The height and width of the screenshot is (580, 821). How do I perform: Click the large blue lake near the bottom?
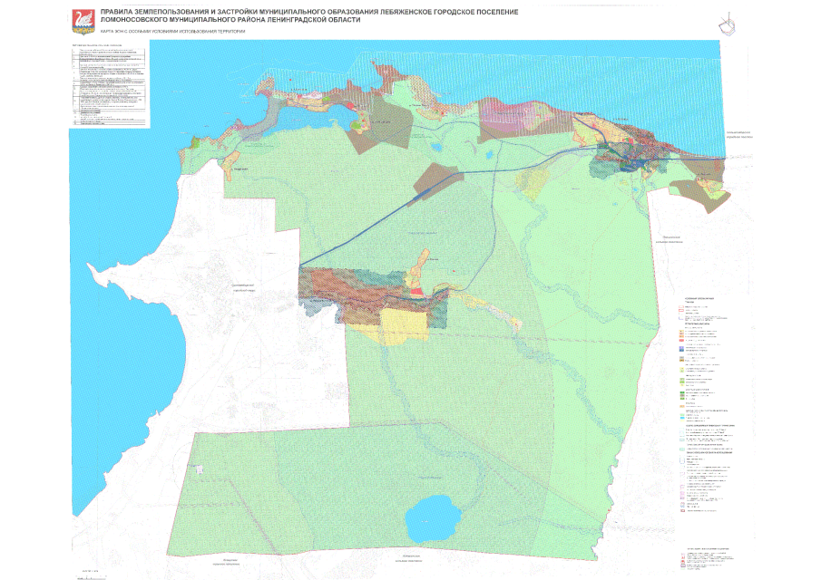[433, 519]
